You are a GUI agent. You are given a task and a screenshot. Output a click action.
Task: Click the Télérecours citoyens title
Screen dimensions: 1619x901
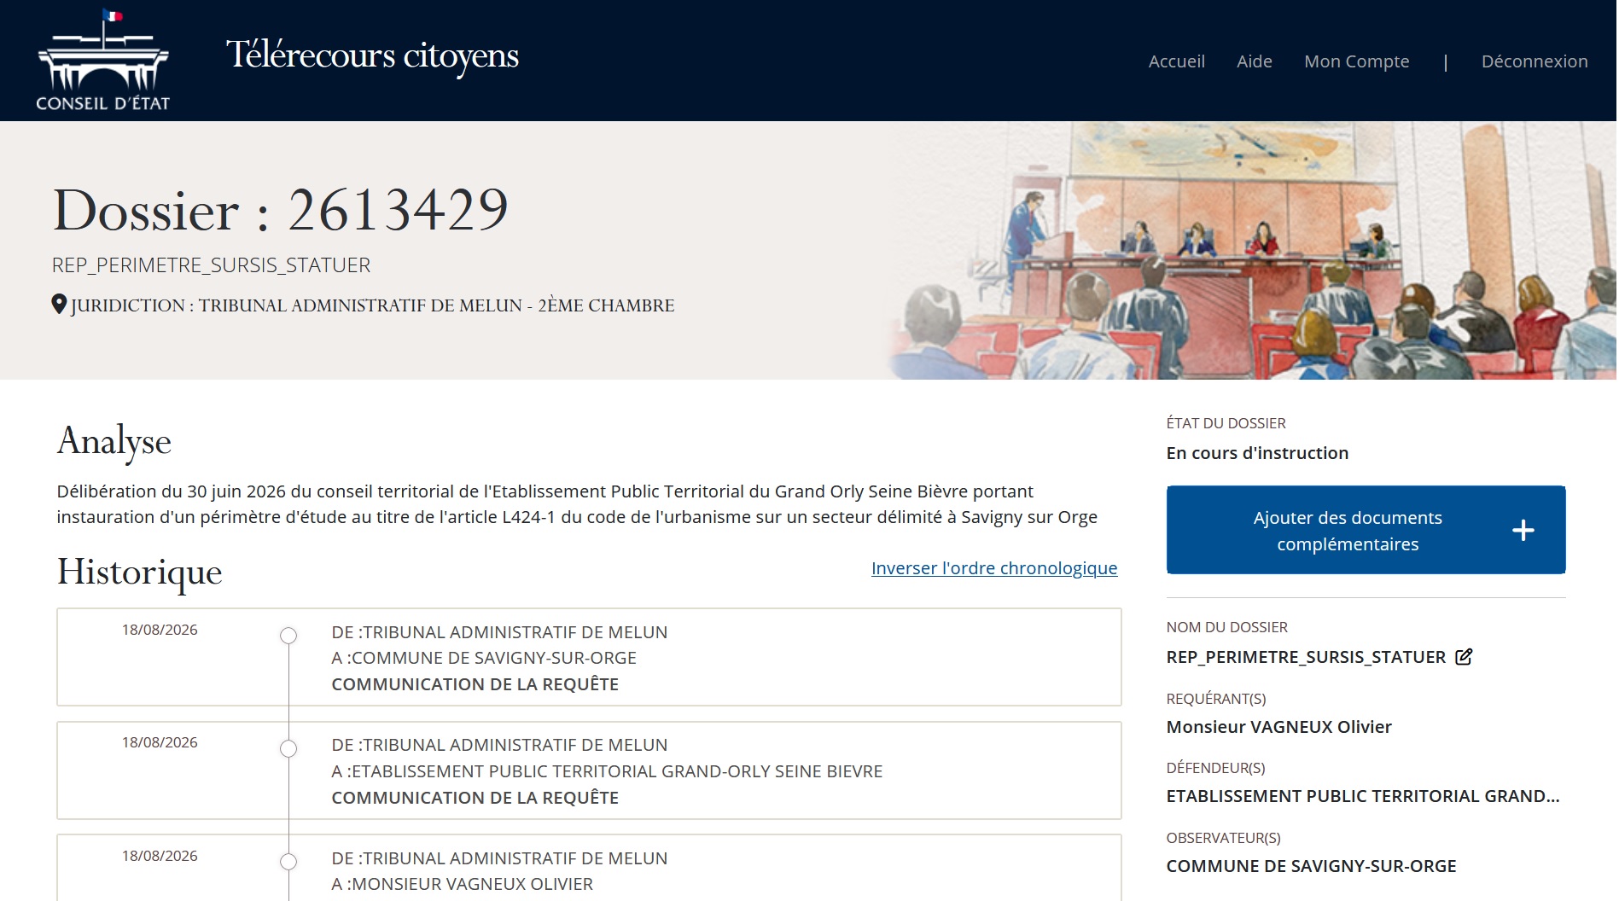coord(372,56)
